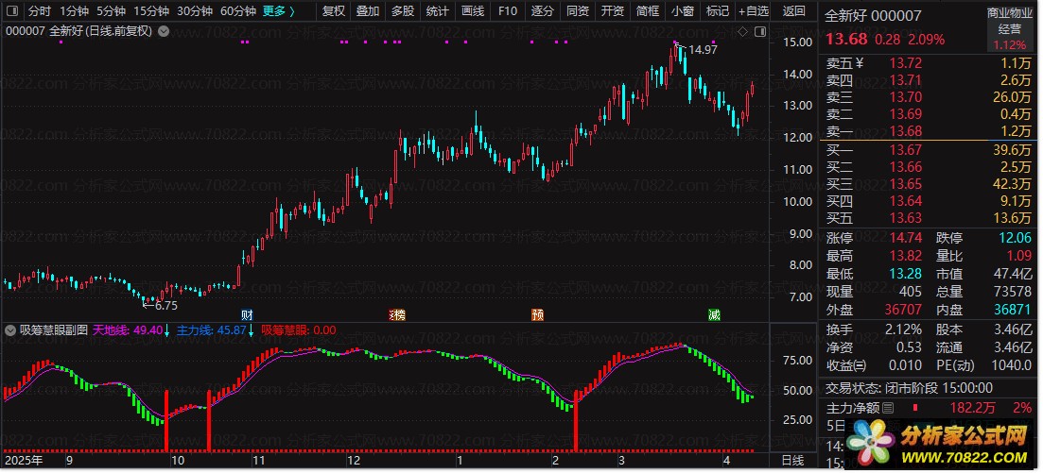1043x473 pixels.
Task: Click the 主力线 down-arrow indicator
Action: [251, 329]
